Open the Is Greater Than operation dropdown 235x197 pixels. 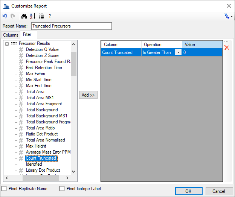178,52
